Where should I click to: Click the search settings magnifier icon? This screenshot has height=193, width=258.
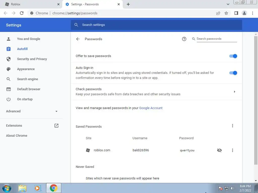(x=76, y=25)
